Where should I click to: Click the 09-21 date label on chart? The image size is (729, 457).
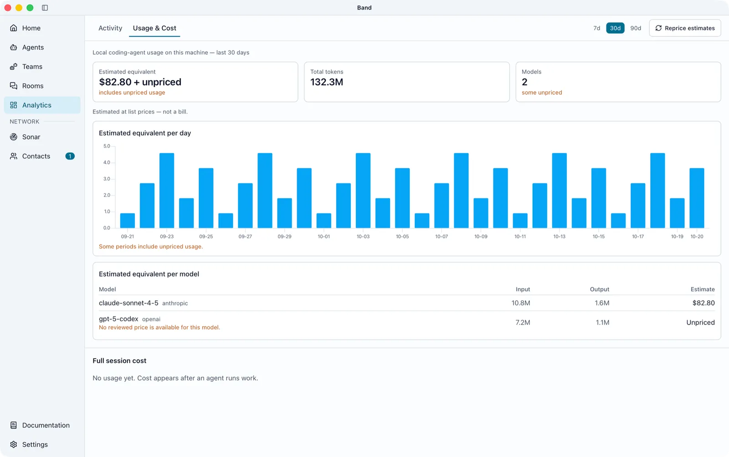click(128, 236)
